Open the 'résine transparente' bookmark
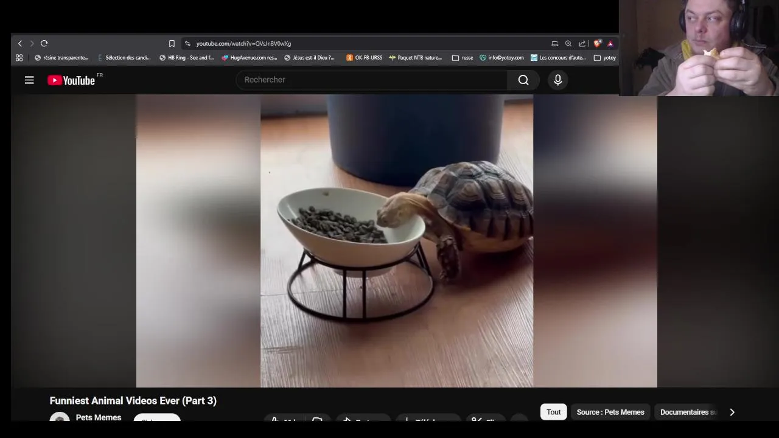The width and height of the screenshot is (779, 438). [61, 58]
